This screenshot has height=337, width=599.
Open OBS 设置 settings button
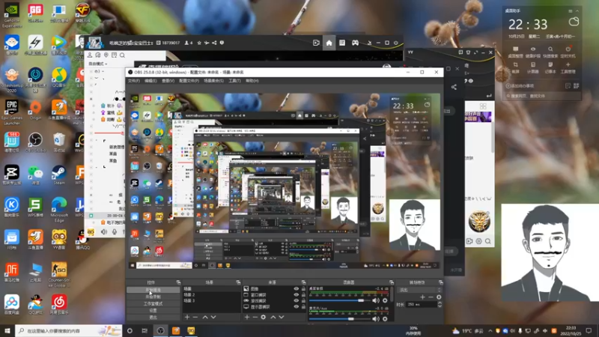(x=153, y=311)
